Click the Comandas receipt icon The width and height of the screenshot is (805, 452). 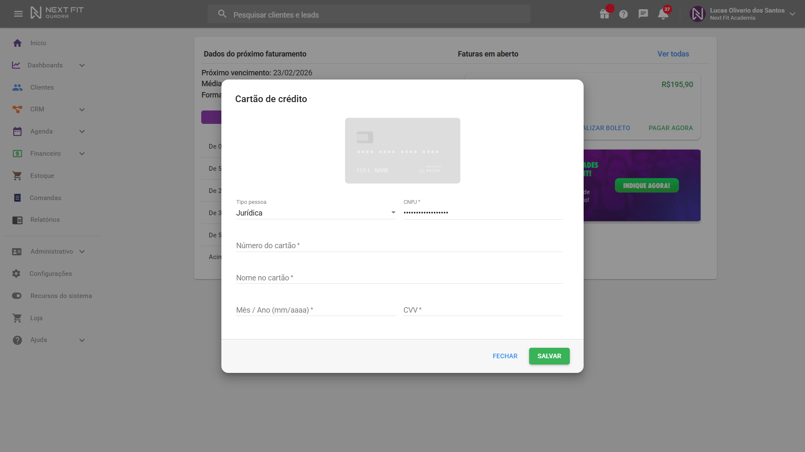[x=17, y=198]
